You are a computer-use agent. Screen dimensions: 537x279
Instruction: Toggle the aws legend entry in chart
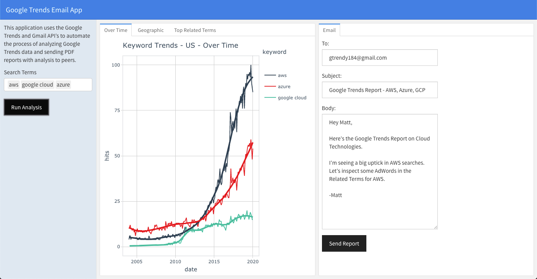point(276,75)
